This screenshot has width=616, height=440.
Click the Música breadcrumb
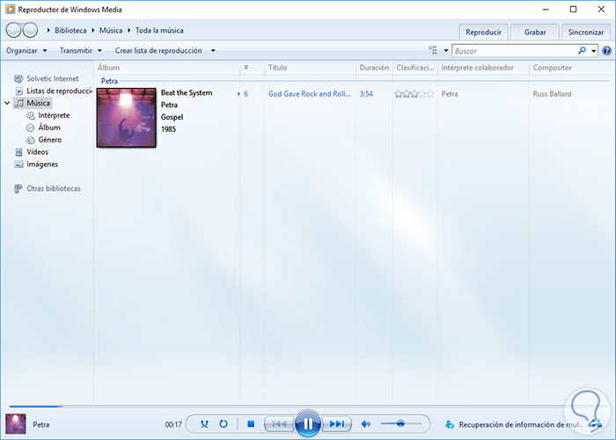tap(111, 30)
